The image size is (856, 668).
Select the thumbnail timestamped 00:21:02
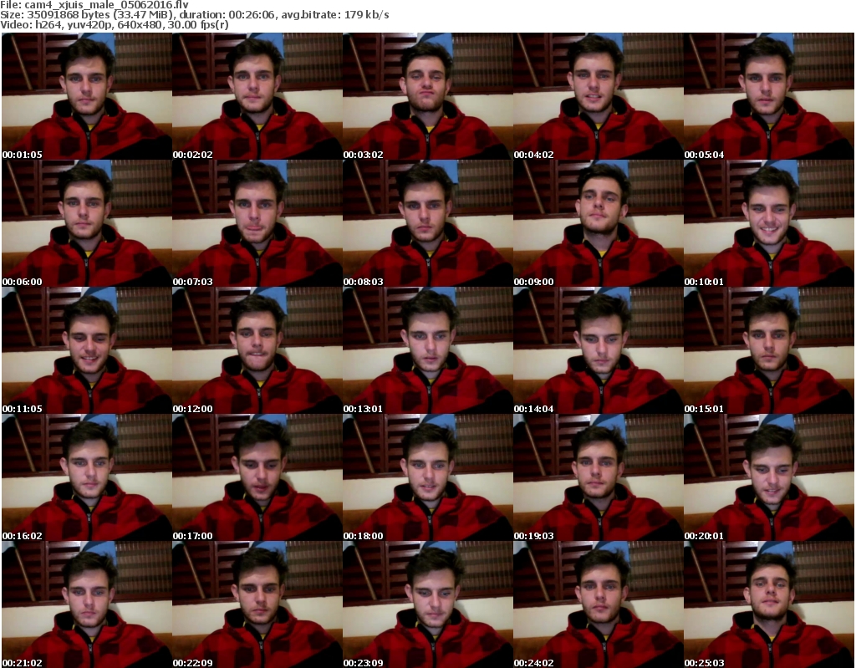[87, 604]
